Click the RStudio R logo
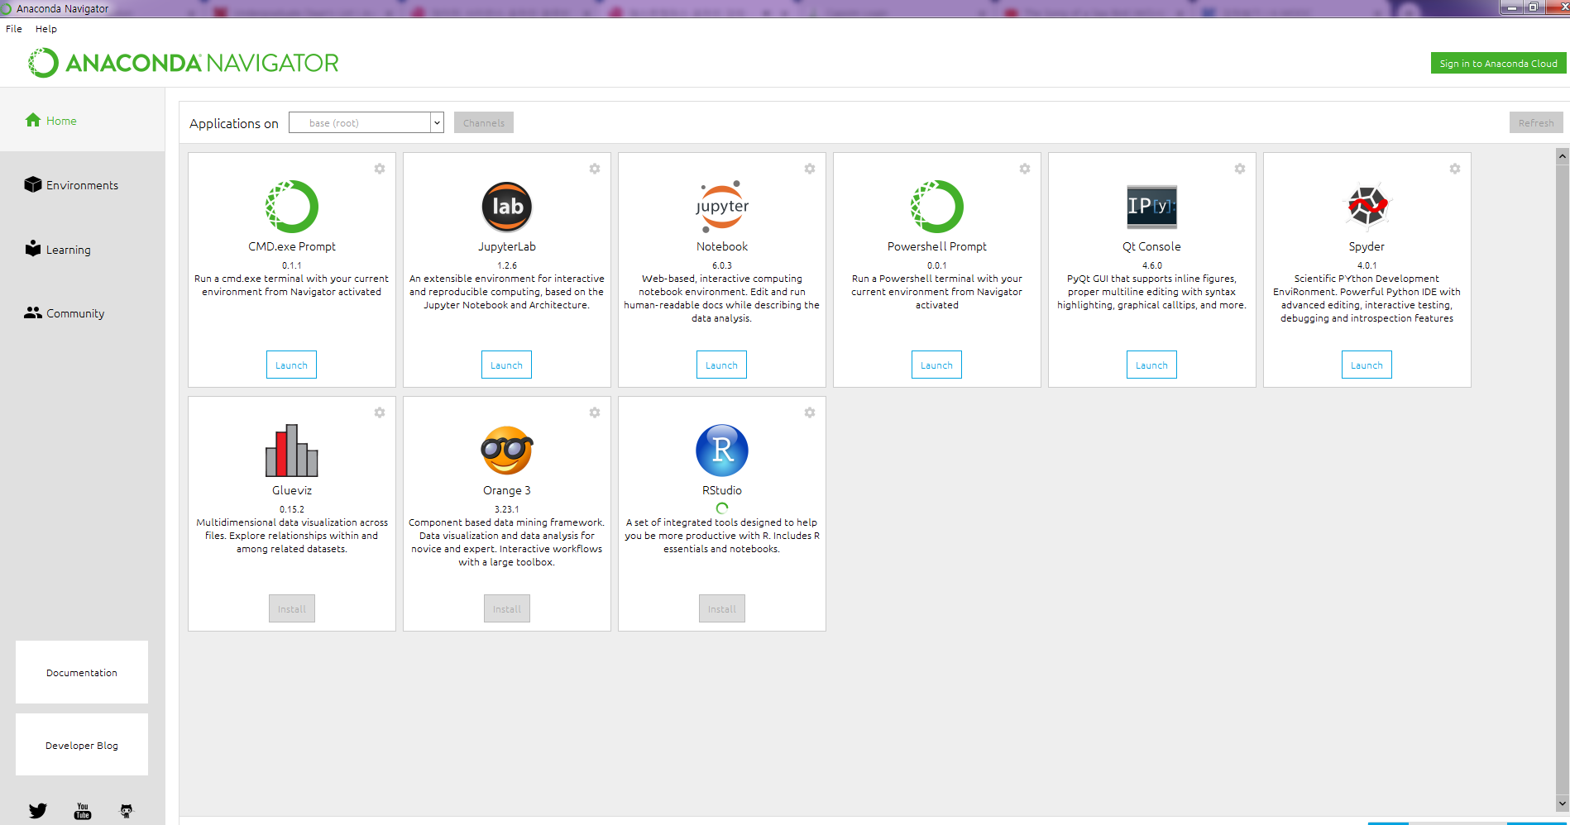The height and width of the screenshot is (825, 1570). click(722, 451)
